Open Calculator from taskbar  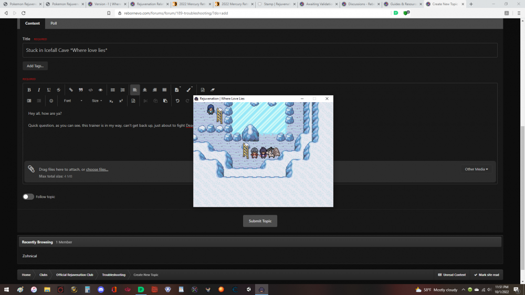pyautogui.click(x=87, y=290)
